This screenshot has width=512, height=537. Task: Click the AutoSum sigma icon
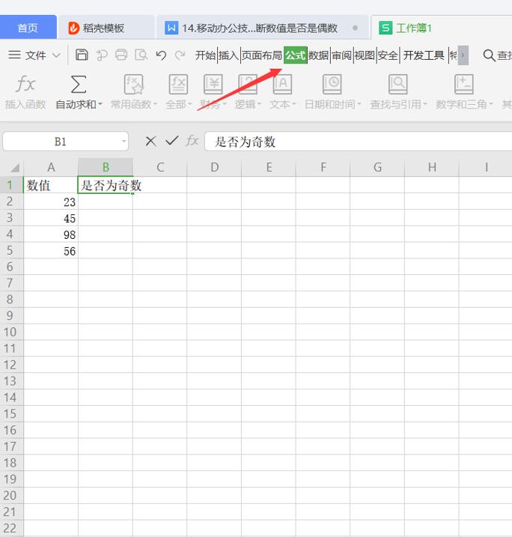[x=79, y=84]
